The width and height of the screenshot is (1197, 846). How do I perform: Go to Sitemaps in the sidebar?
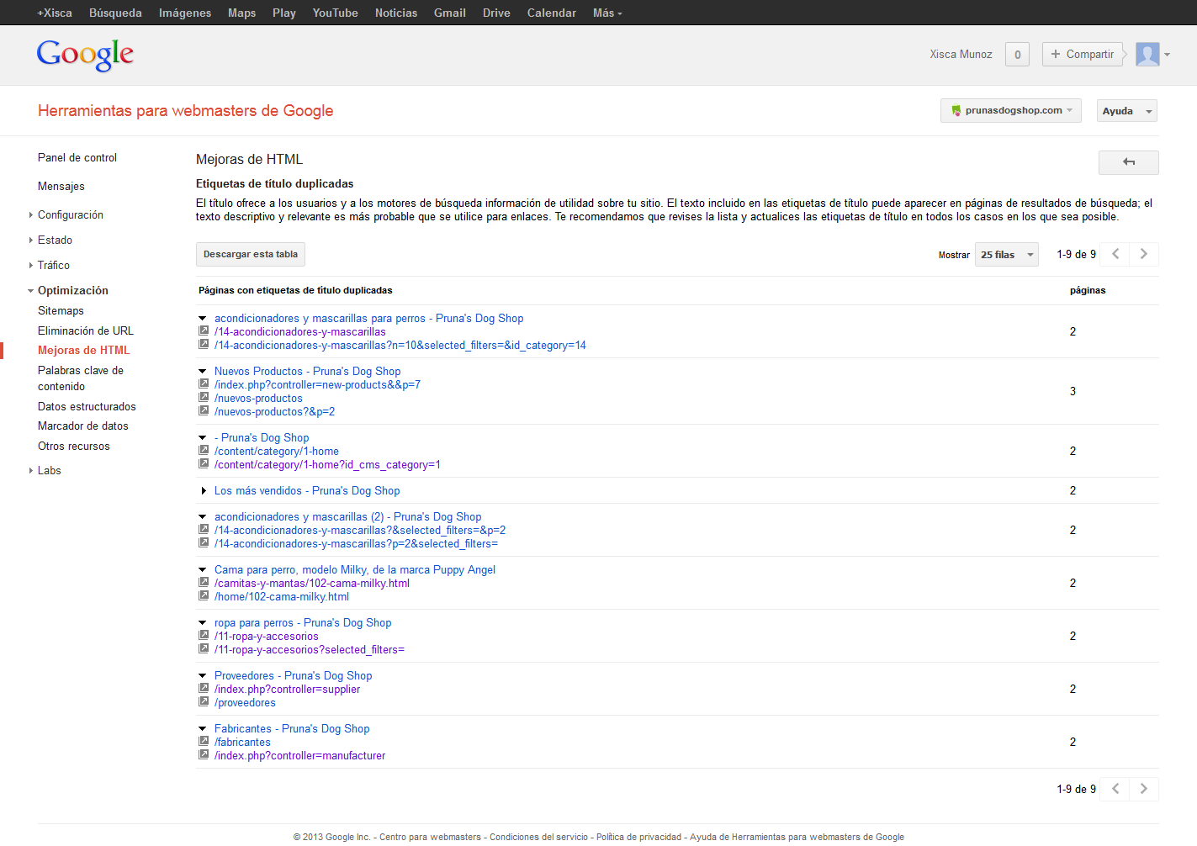tap(61, 310)
